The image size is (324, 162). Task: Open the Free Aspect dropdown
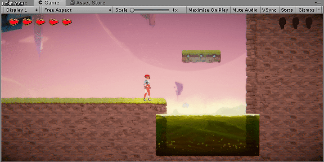(77, 10)
